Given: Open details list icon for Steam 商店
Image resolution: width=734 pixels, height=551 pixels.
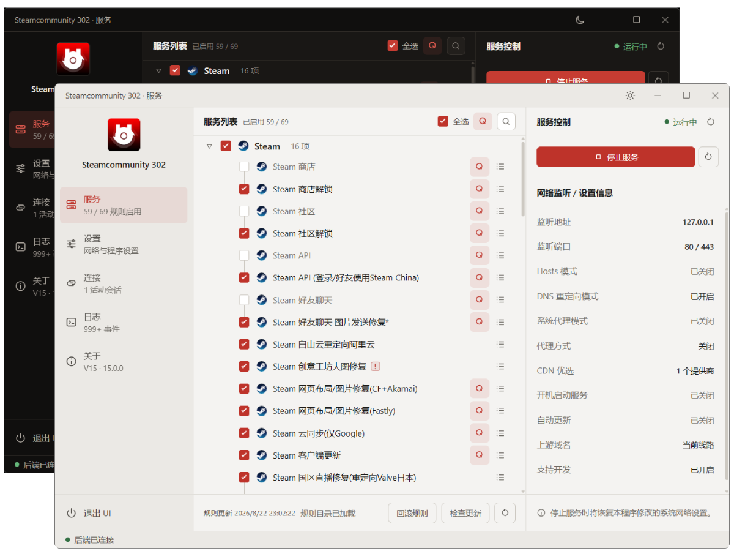Looking at the screenshot, I should pos(501,167).
